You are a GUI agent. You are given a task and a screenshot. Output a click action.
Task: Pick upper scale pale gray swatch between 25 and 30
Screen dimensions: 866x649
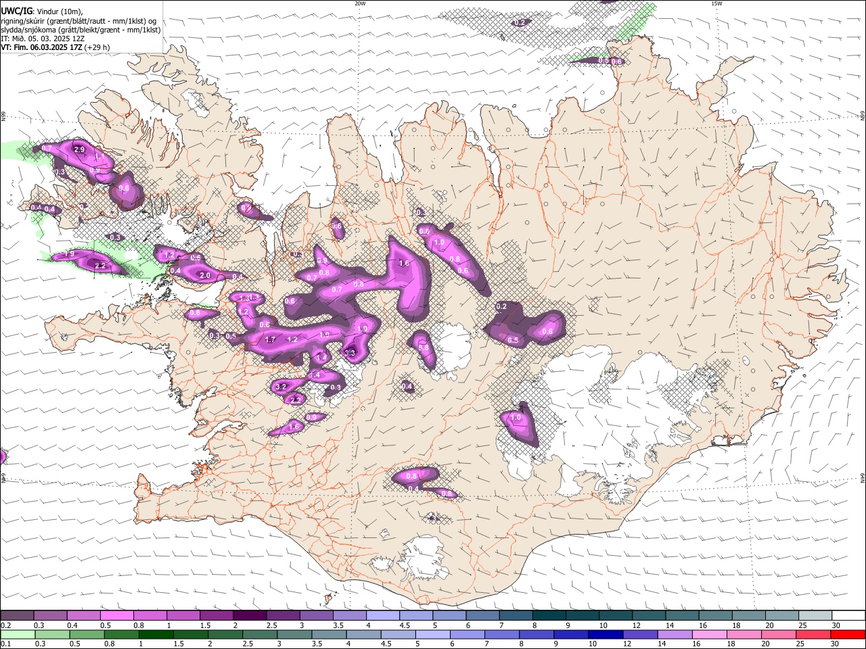(x=815, y=616)
